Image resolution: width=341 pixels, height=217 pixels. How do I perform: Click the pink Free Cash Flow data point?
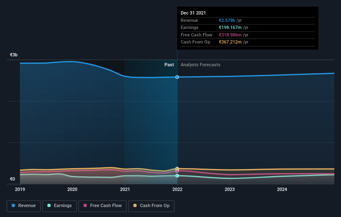coord(177,171)
